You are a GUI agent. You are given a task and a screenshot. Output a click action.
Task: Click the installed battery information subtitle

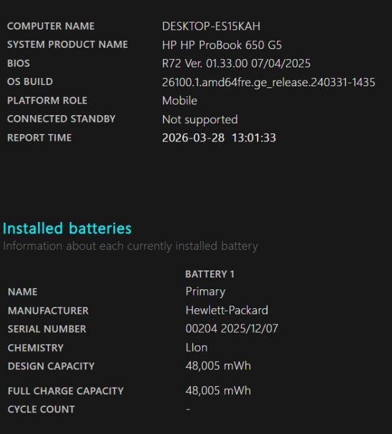click(130, 246)
